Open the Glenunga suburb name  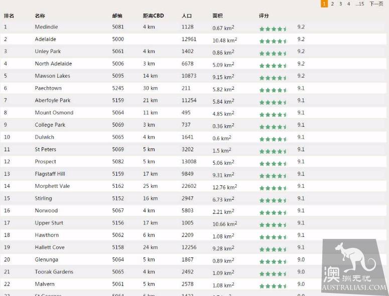point(46,259)
